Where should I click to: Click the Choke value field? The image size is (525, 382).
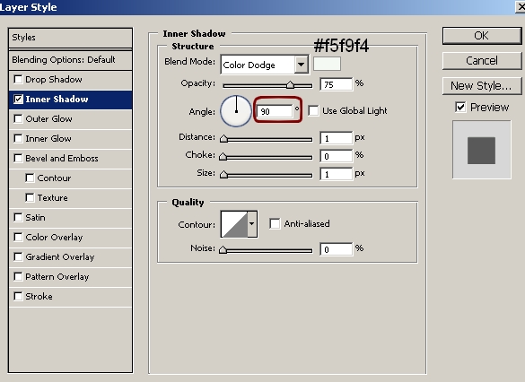coord(337,156)
